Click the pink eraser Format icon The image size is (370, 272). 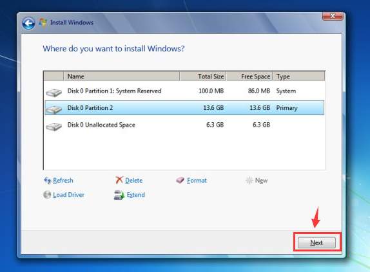coord(180,181)
